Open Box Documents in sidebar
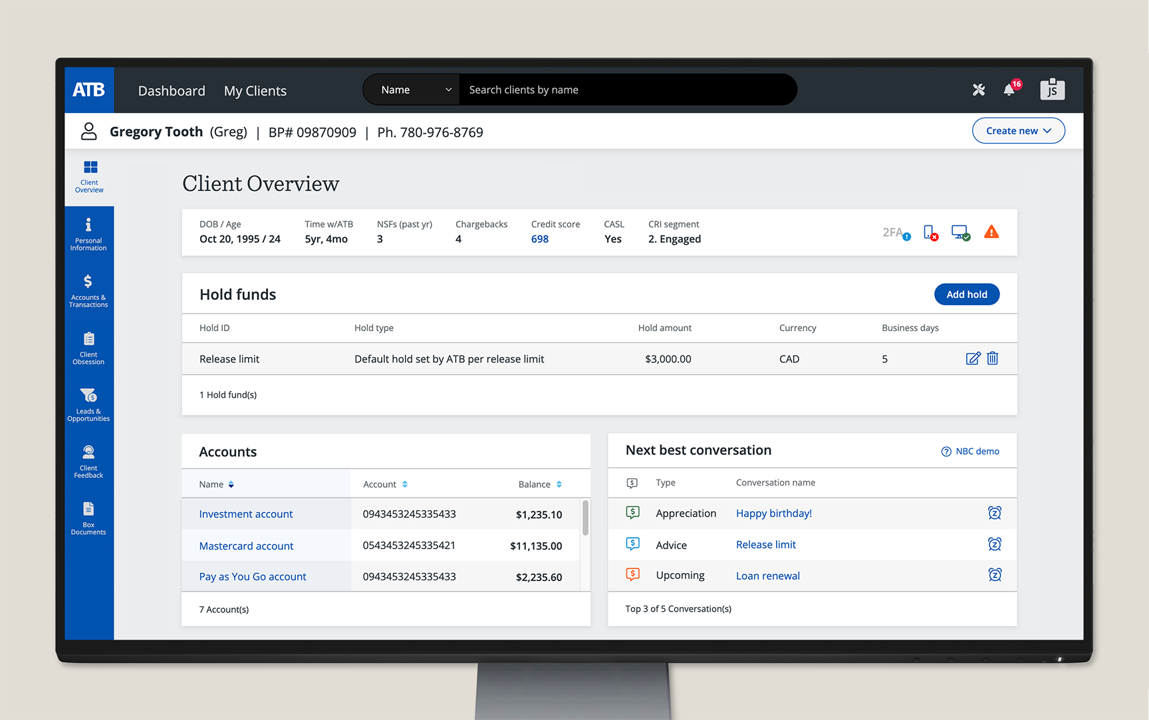Image resolution: width=1149 pixels, height=720 pixels. (88, 519)
